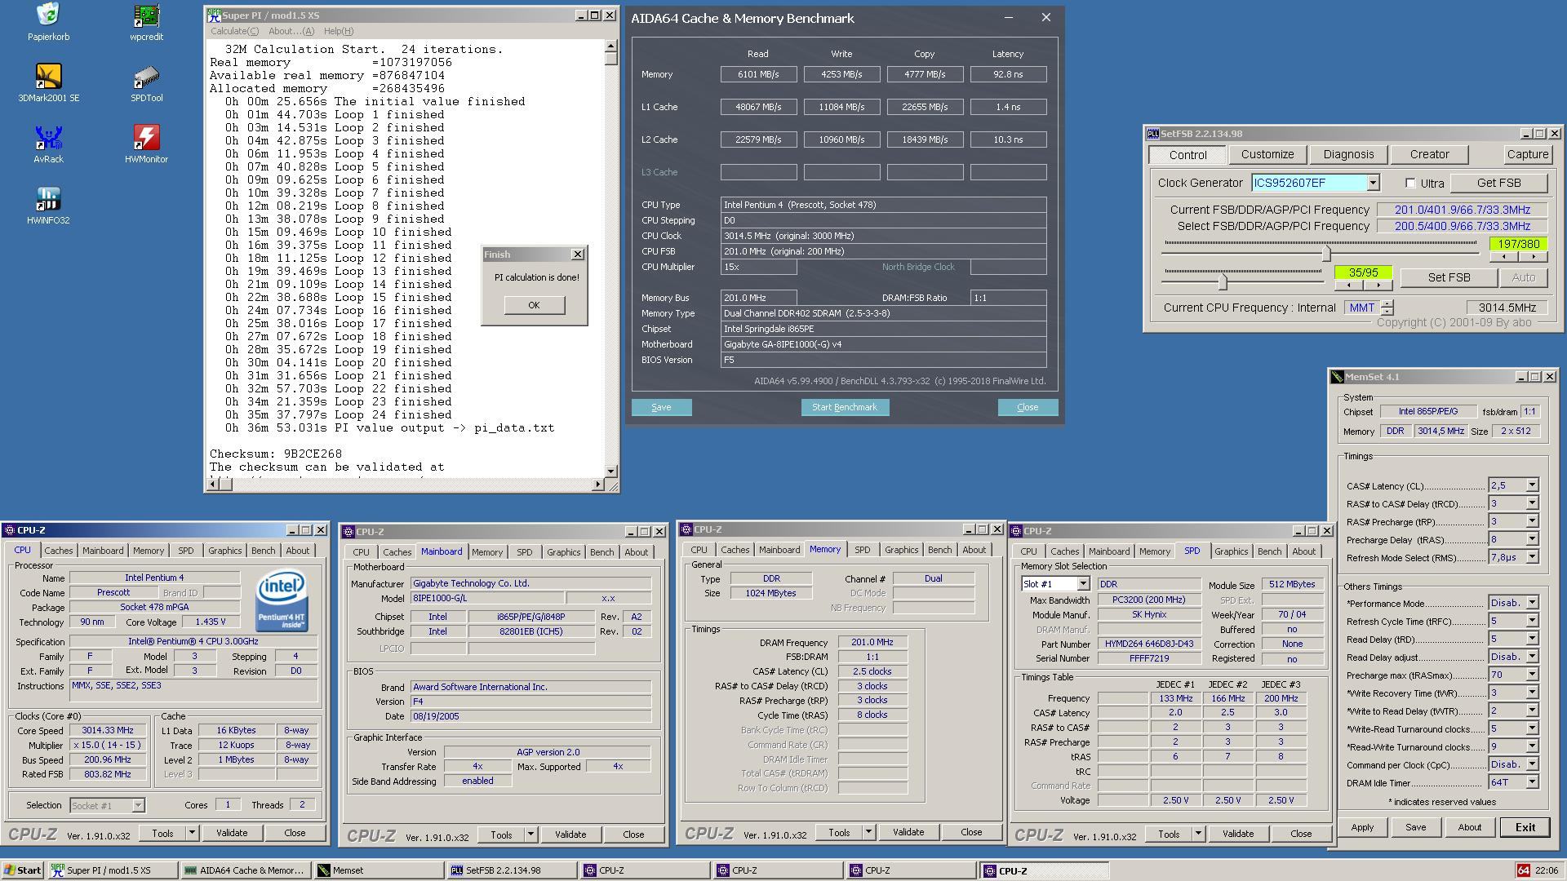Click the Set FSB button

coord(1449,277)
